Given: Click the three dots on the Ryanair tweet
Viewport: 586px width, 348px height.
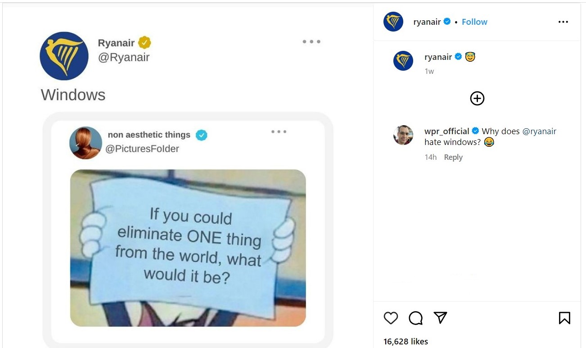Looking at the screenshot, I should 311,42.
